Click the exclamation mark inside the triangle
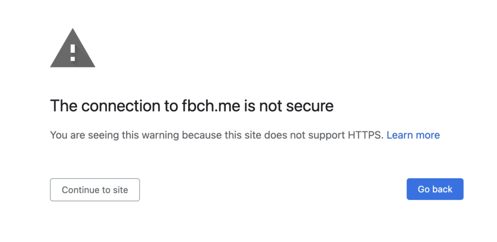The height and width of the screenshot is (242, 497). coord(73,52)
